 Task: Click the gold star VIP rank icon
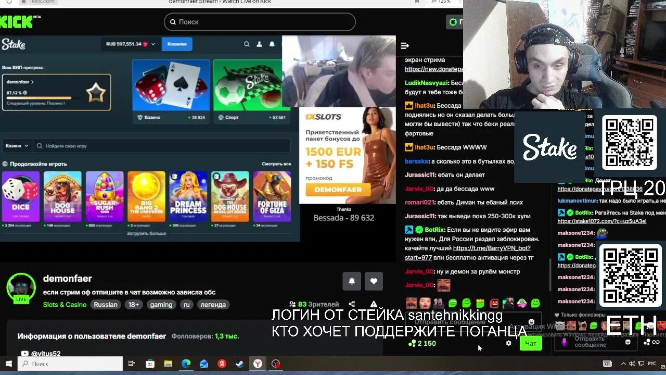click(x=96, y=93)
